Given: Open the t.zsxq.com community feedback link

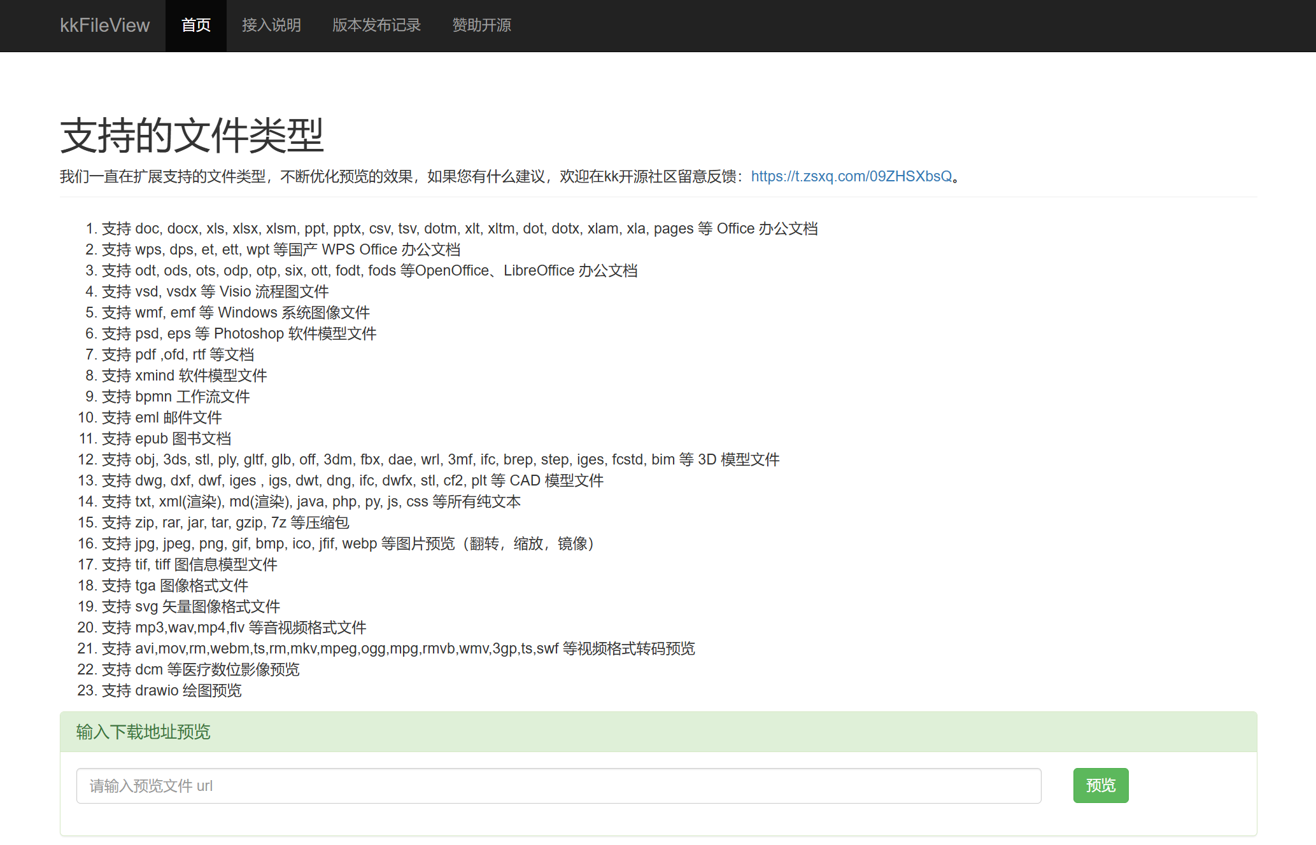Looking at the screenshot, I should click(x=851, y=176).
